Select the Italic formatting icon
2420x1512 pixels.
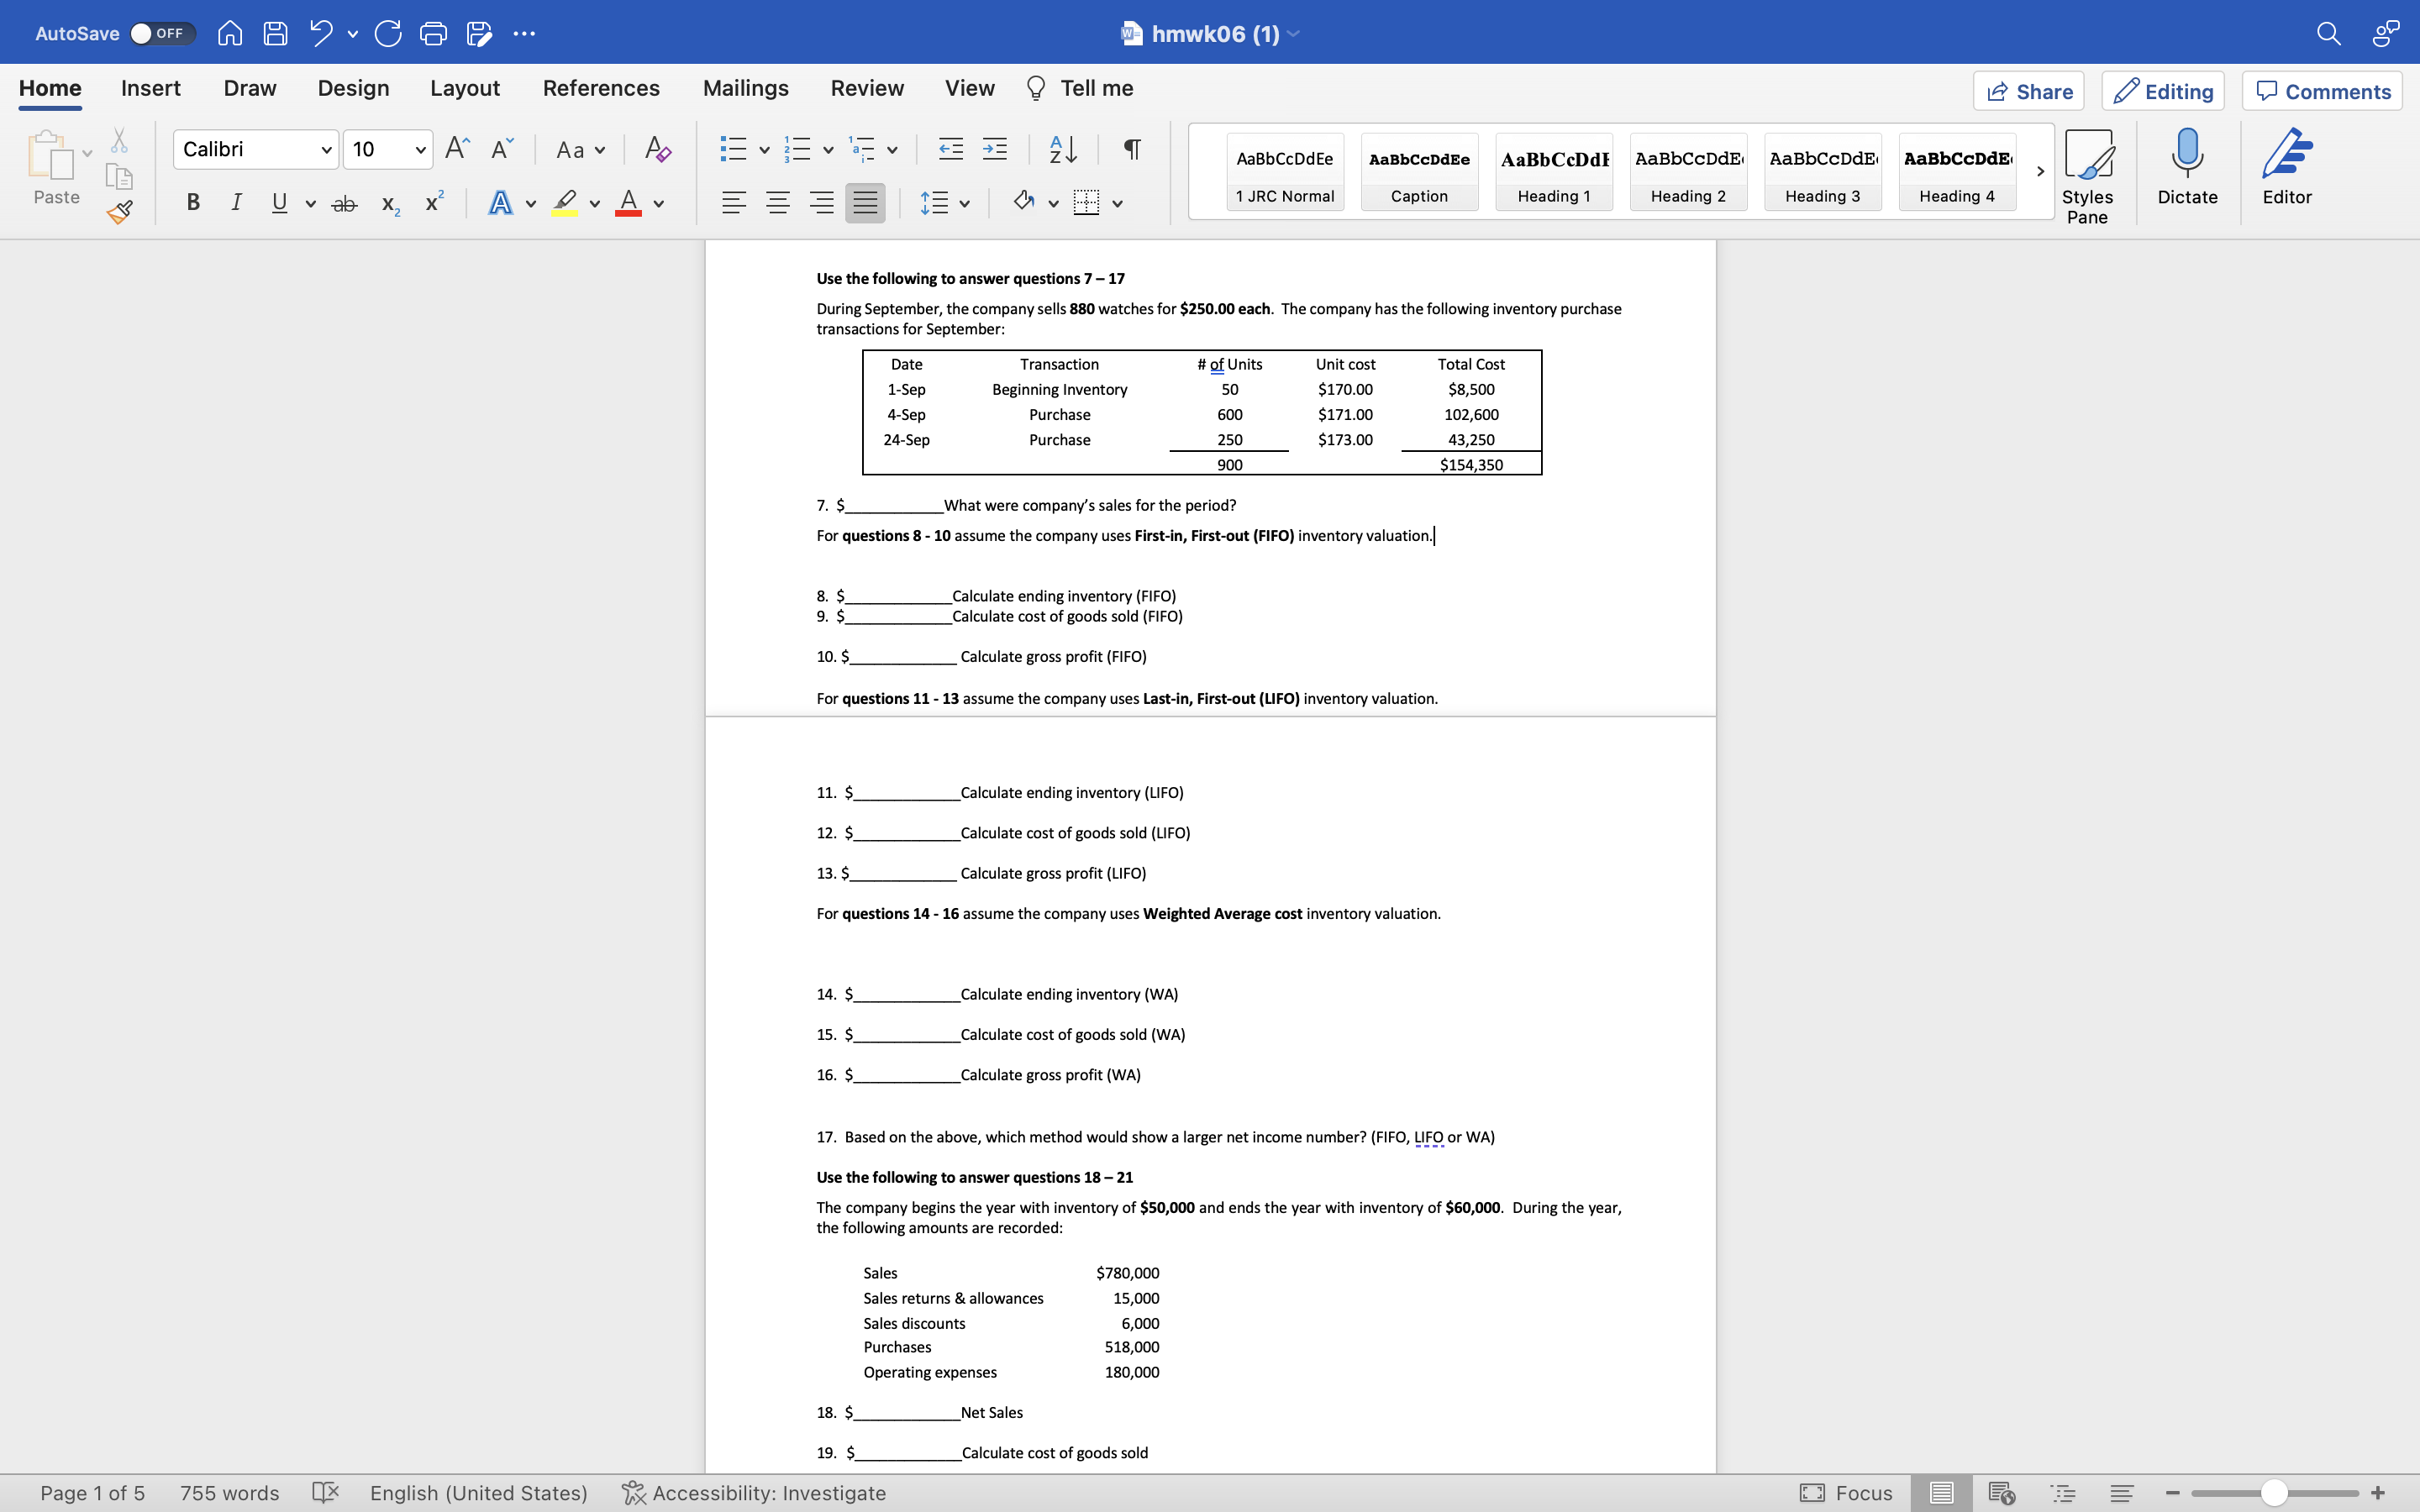(235, 204)
